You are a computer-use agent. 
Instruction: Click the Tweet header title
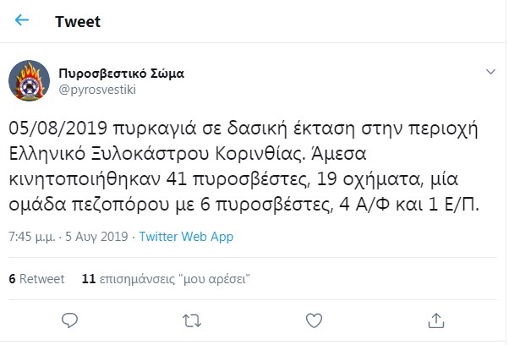coord(78,22)
